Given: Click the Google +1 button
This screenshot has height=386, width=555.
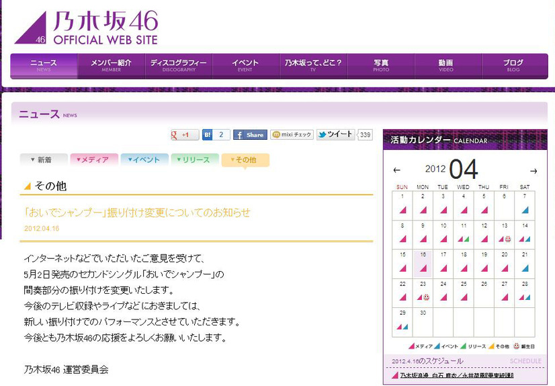Looking at the screenshot, I should tap(184, 135).
